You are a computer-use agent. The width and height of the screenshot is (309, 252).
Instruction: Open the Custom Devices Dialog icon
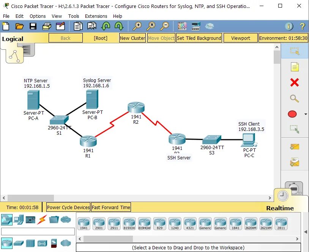click(196, 26)
